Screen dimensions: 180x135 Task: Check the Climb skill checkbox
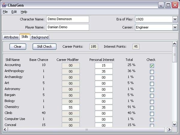(152, 114)
